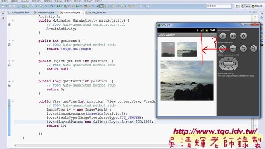Image resolution: width=265 pixels, height=149 pixels.
Task: Click the emulator MENU hardware button
Action: point(233,48)
